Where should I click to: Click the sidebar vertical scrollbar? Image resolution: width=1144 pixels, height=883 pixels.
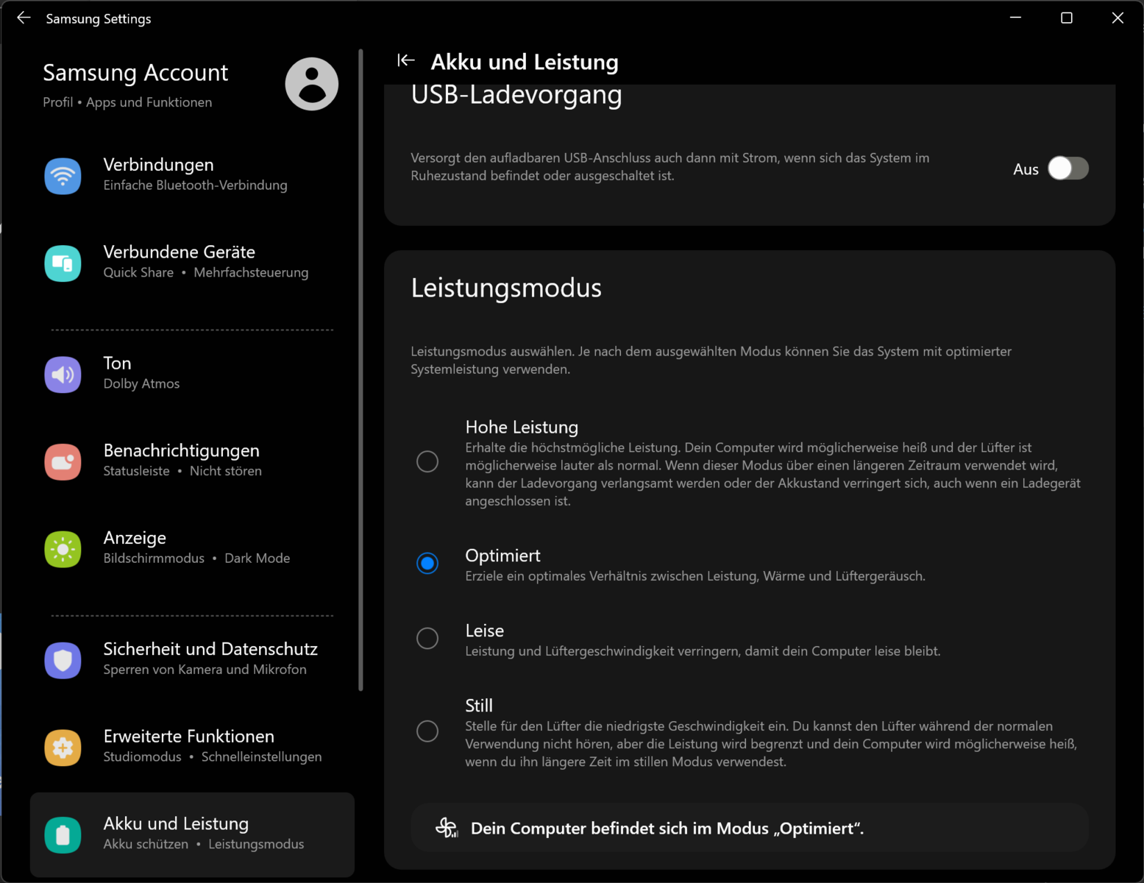click(x=360, y=370)
